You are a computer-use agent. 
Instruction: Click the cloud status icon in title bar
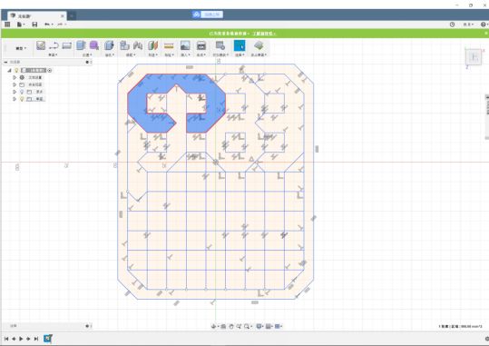(x=196, y=15)
